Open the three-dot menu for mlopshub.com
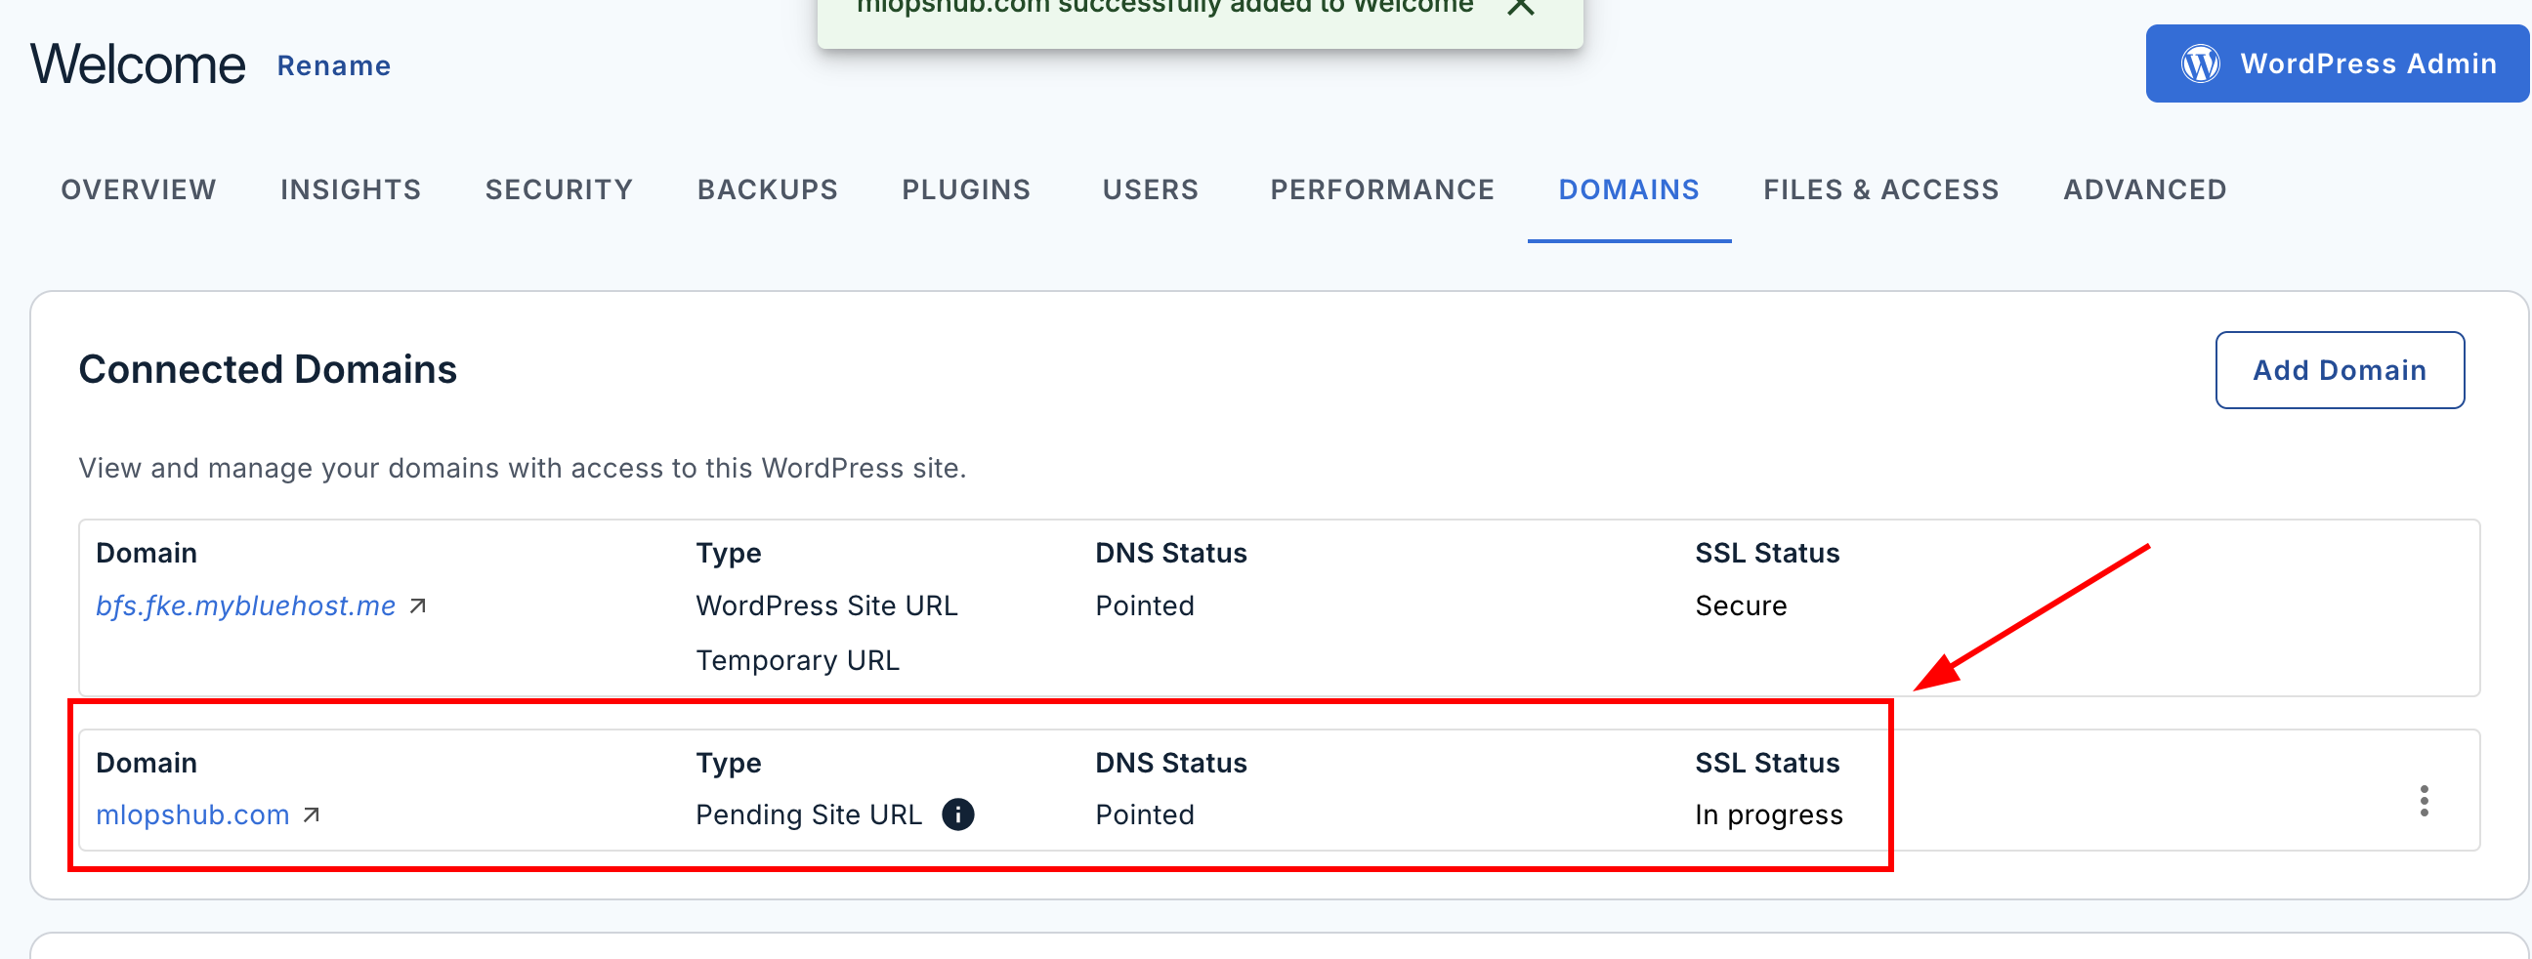2532x959 pixels. point(2424,801)
